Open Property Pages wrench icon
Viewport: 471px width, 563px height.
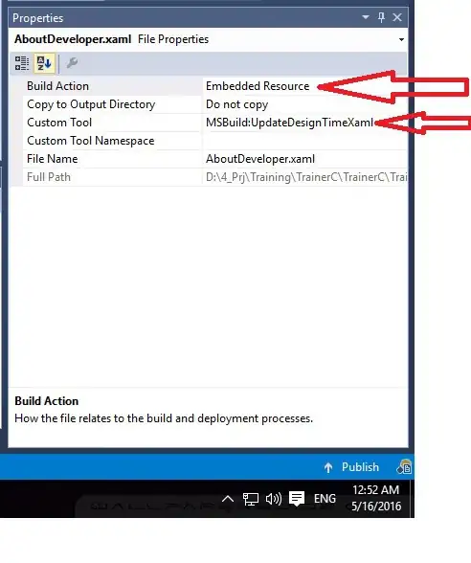tap(72, 63)
